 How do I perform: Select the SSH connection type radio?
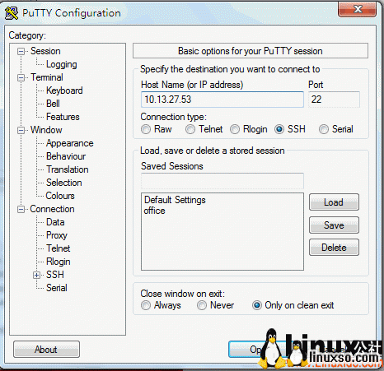279,129
